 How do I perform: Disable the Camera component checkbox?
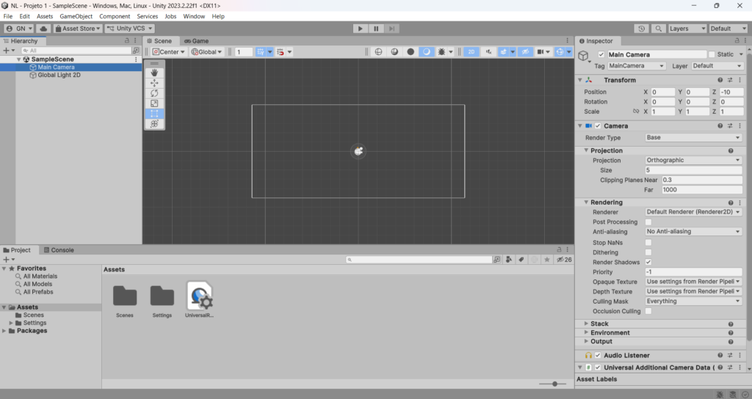598,126
